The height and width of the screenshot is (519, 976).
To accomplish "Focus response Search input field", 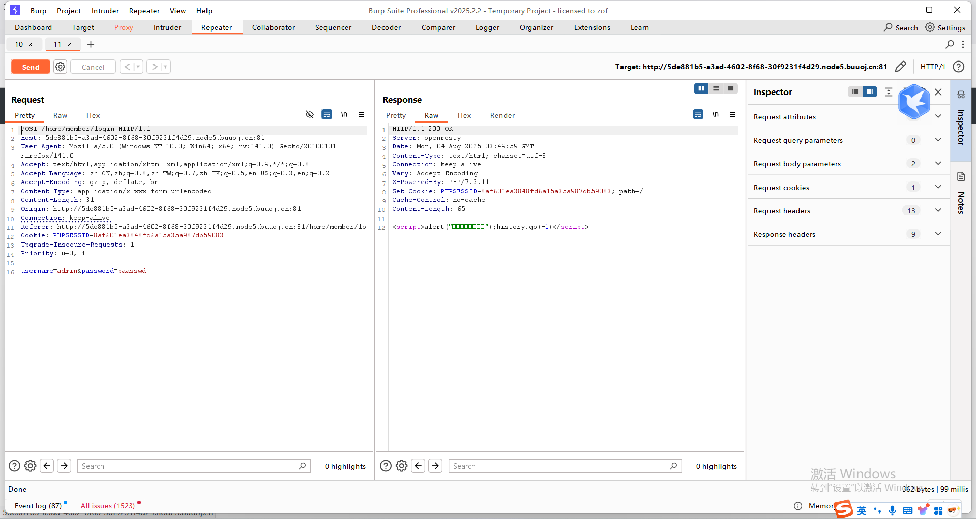I will [x=565, y=466].
